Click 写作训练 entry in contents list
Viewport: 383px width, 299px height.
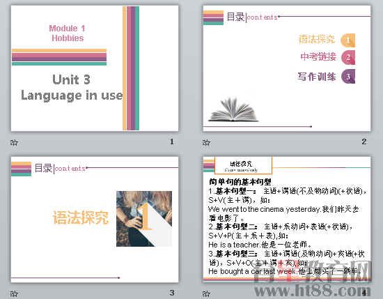tap(317, 77)
